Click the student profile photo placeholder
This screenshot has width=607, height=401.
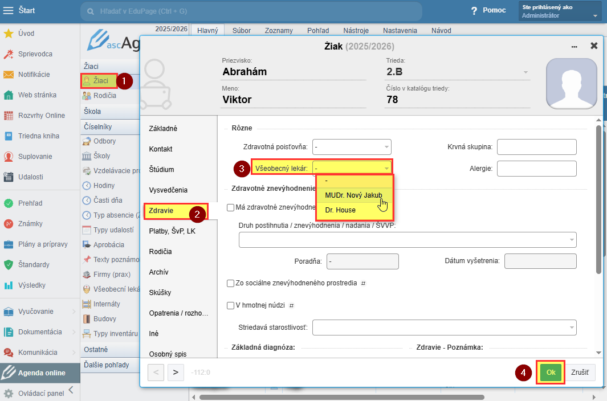coord(572,83)
